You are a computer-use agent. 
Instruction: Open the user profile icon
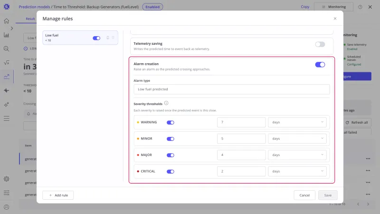click(7, 207)
